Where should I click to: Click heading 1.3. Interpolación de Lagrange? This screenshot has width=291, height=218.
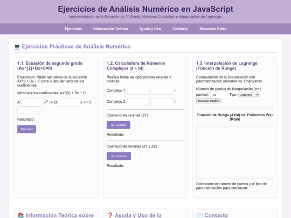pyautogui.click(x=227, y=66)
